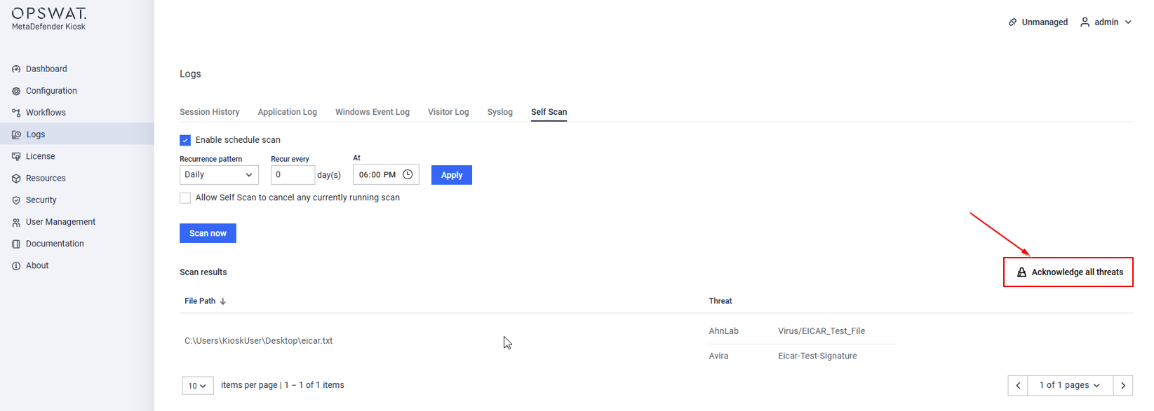The image size is (1154, 411).
Task: Switch to Syslog tab
Action: (500, 112)
